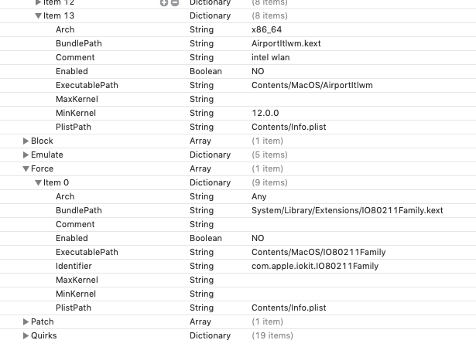The width and height of the screenshot is (476, 340).
Task: Collapse the Force array
Action: click(x=26, y=168)
